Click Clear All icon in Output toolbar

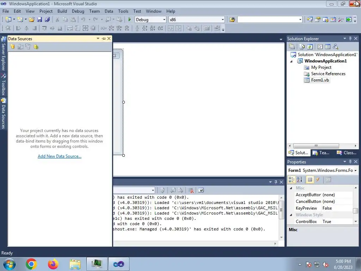click(191, 190)
